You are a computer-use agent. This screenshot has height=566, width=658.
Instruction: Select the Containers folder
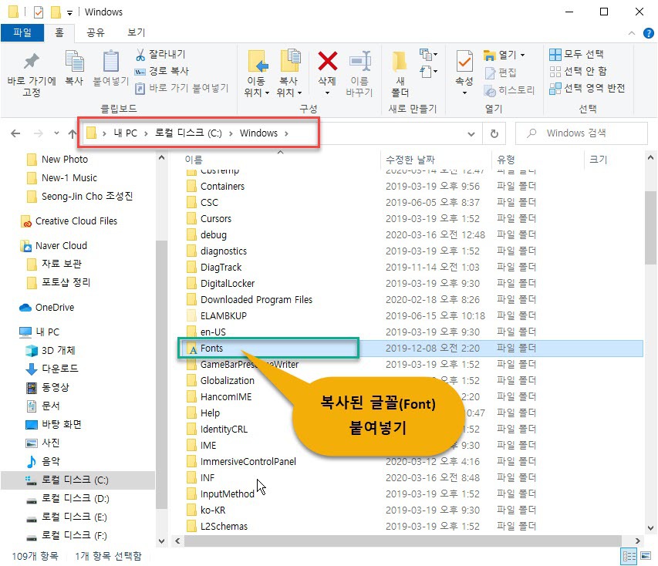tap(222, 187)
